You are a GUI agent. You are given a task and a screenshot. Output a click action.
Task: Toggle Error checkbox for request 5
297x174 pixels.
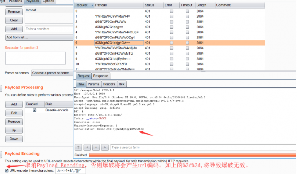[x=172, y=38]
